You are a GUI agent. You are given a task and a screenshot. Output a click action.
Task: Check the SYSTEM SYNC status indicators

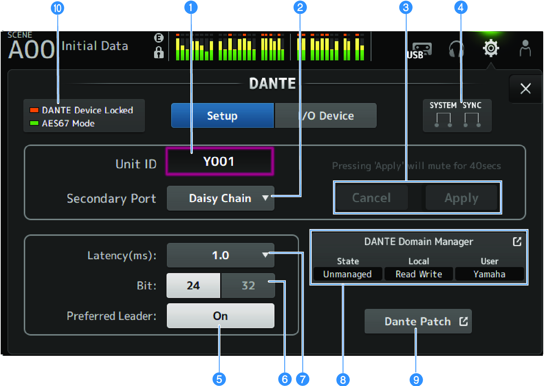coord(457,115)
